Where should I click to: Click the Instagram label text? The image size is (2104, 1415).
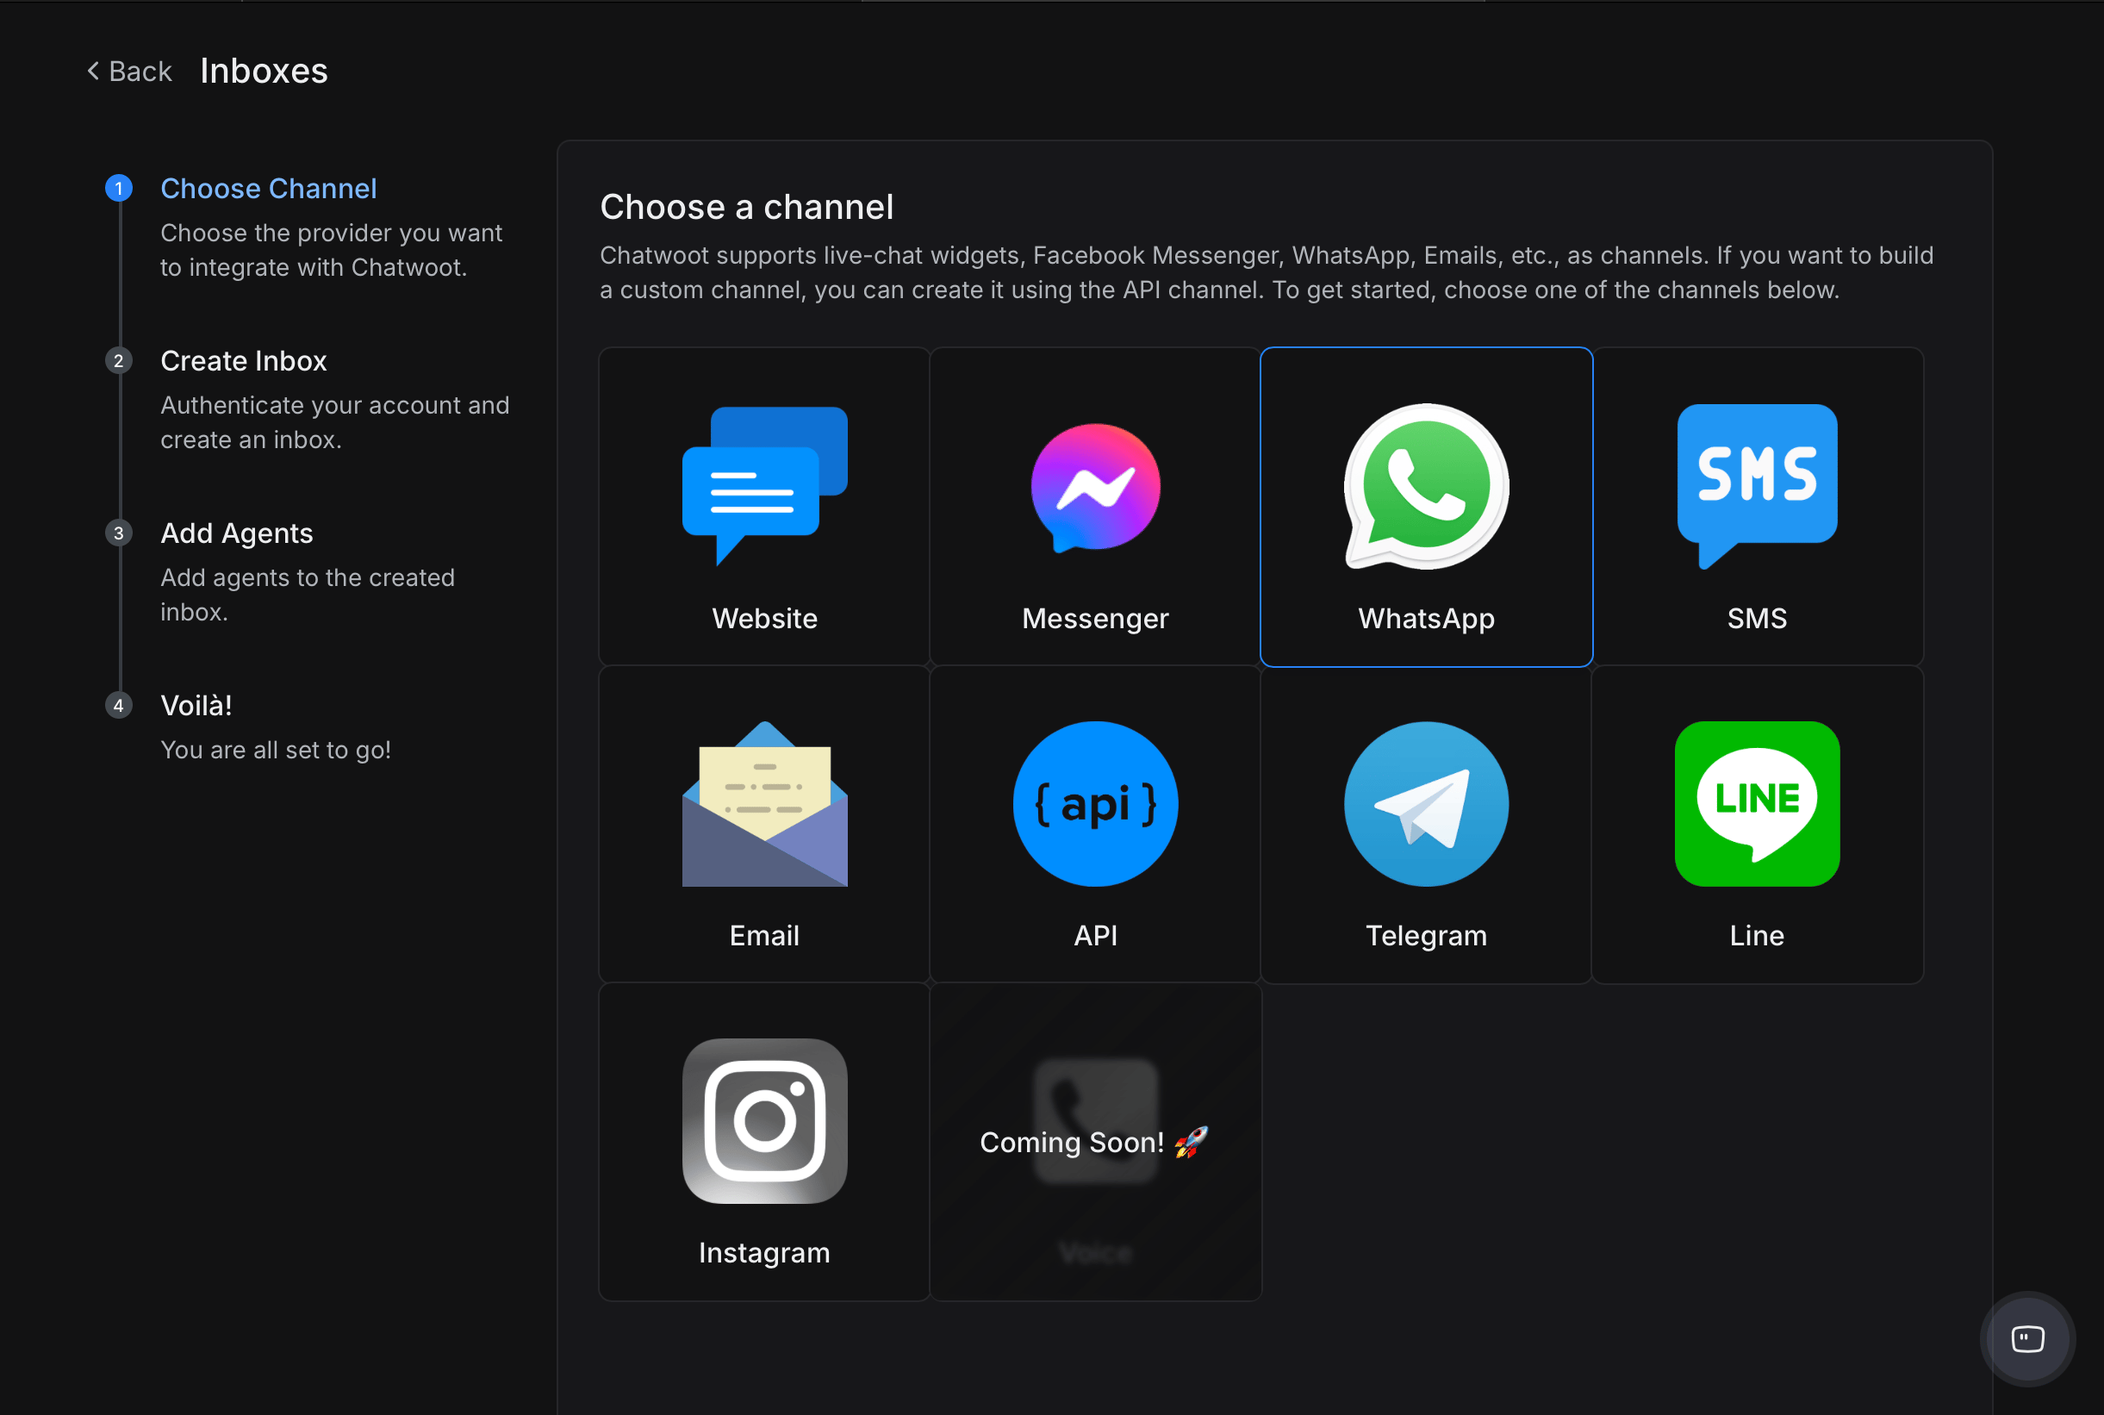[x=764, y=1253]
